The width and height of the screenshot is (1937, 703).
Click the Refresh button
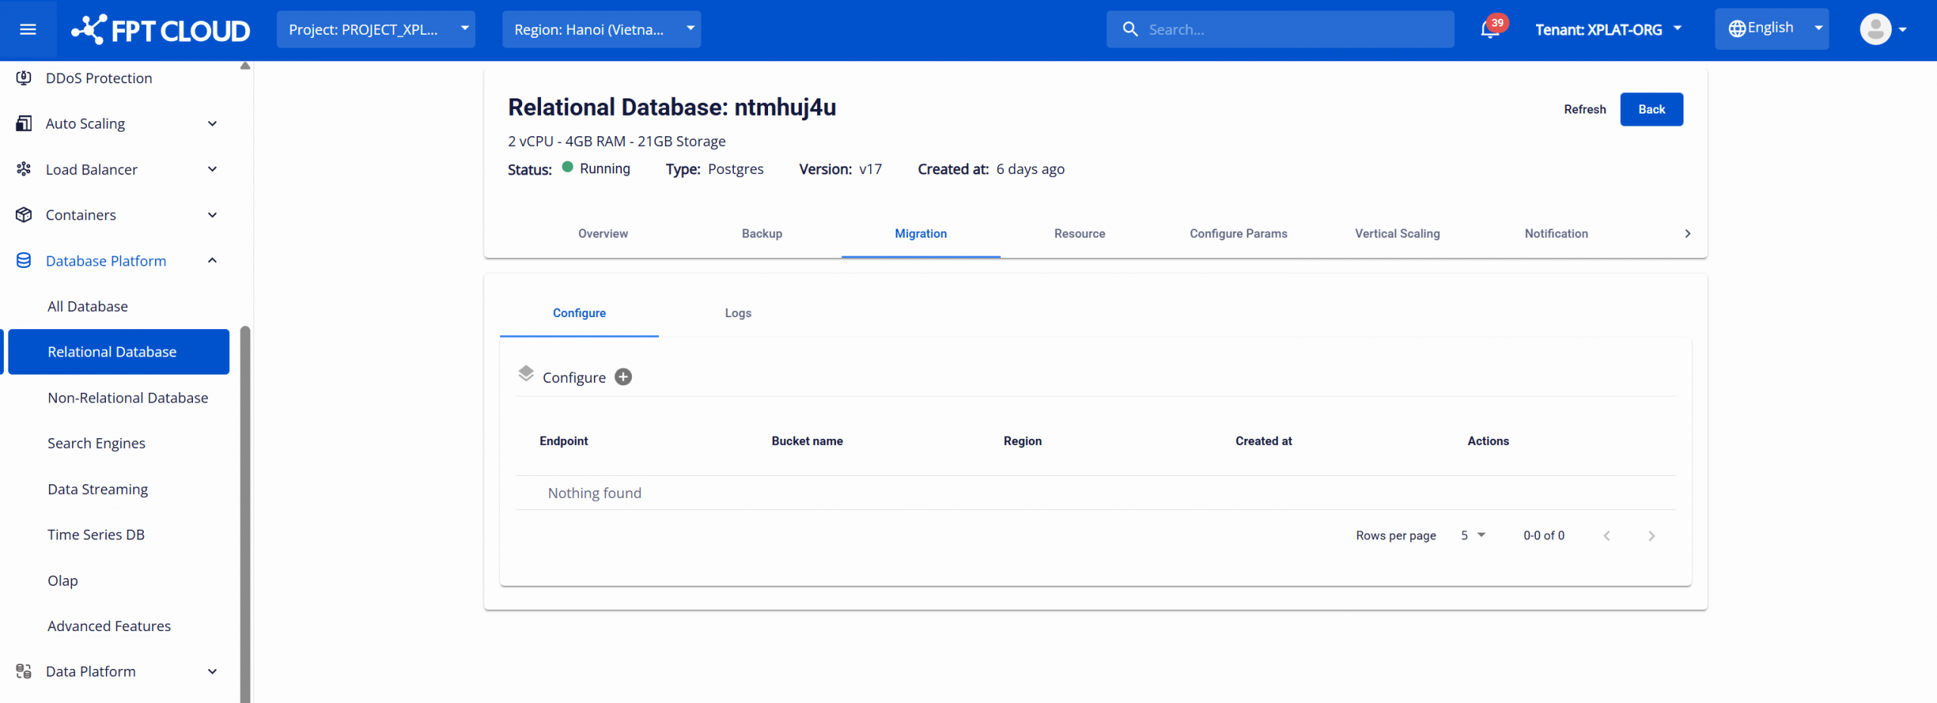(1584, 110)
